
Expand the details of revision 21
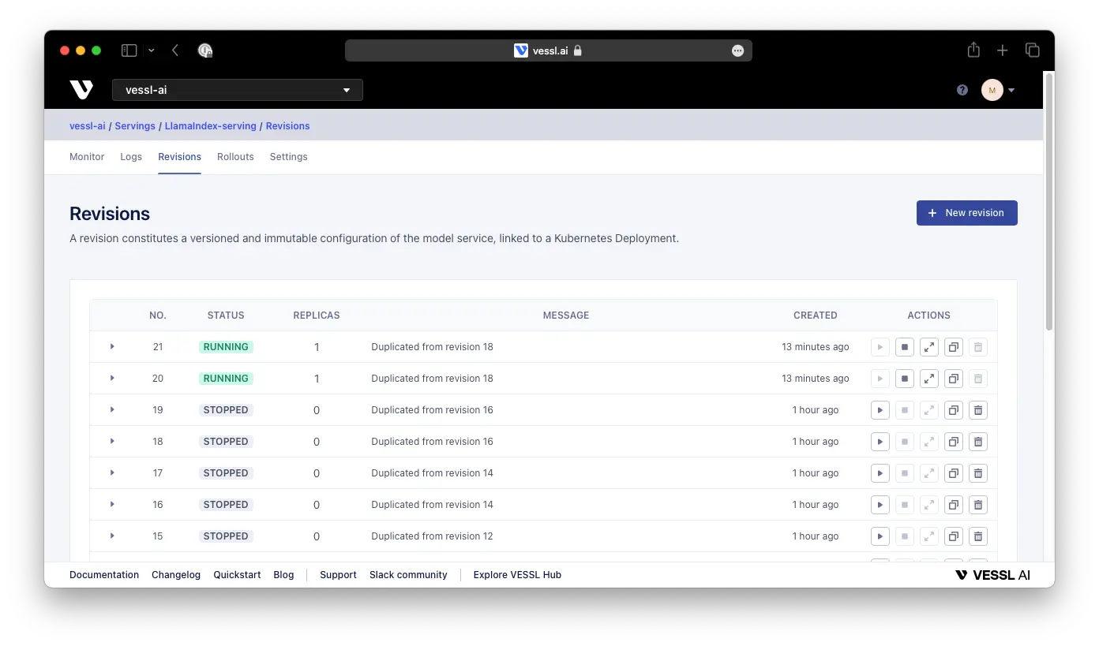(112, 346)
